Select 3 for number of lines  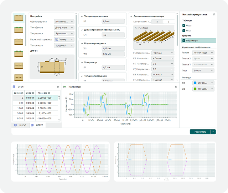(169, 21)
